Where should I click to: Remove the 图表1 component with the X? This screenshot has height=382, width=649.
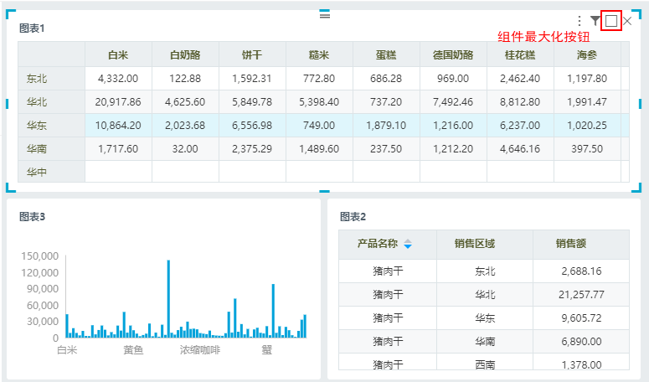point(627,21)
